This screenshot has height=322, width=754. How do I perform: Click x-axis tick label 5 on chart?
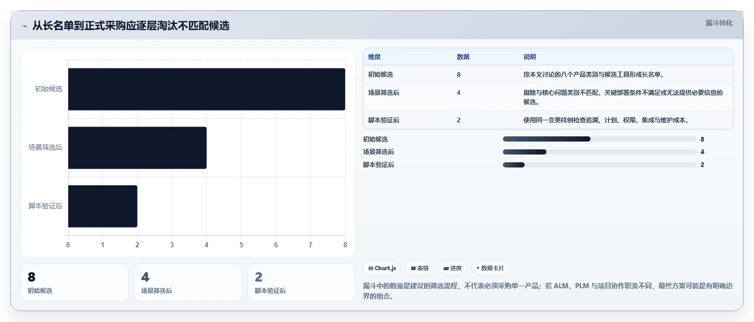[x=241, y=245]
